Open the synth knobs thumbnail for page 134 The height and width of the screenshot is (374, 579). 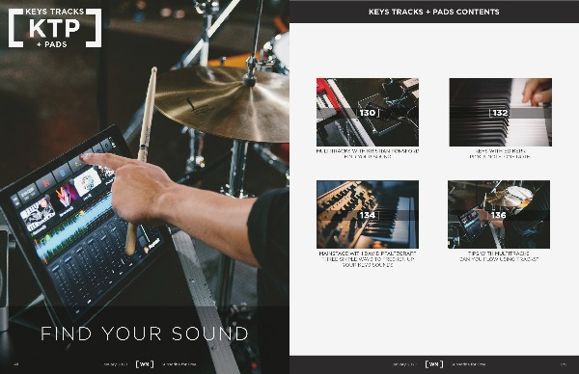coord(368,214)
